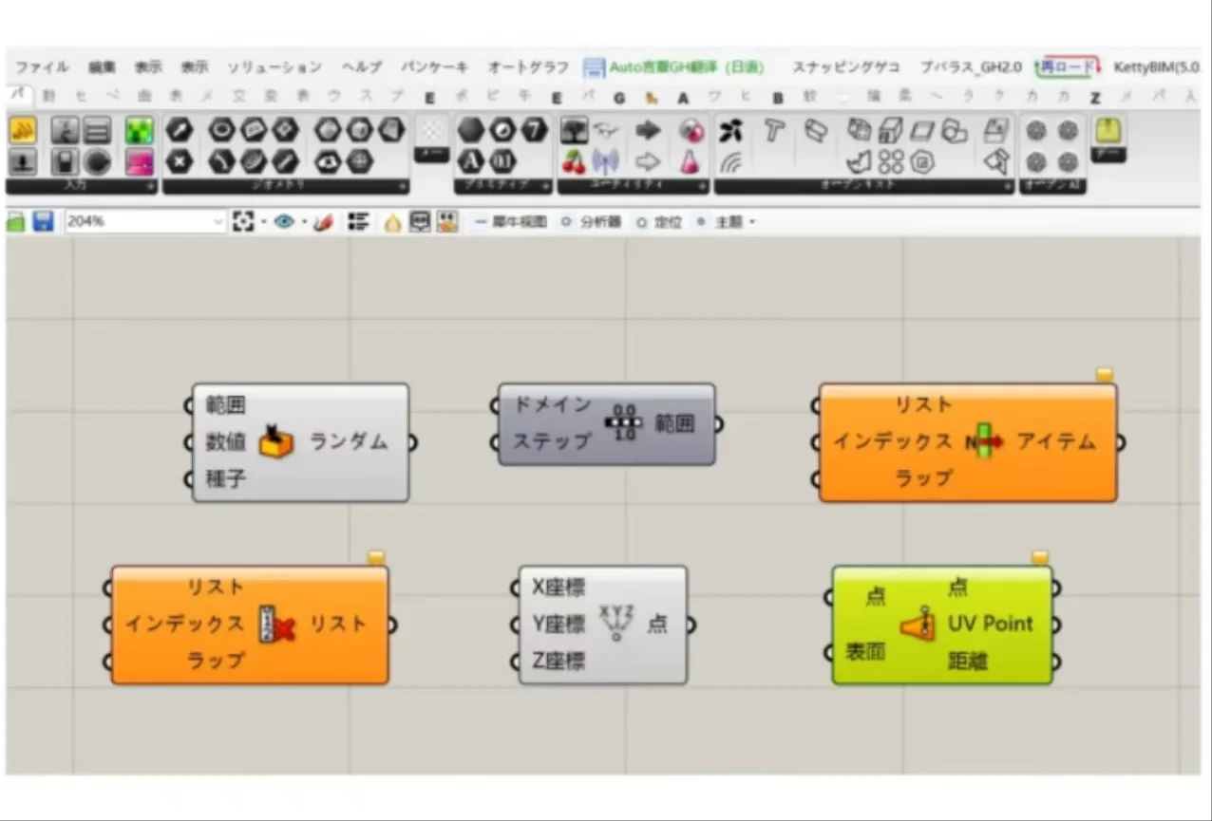This screenshot has height=821, width=1212.
Task: Click the 種子 input on the ランダム component
Action: coord(226,479)
